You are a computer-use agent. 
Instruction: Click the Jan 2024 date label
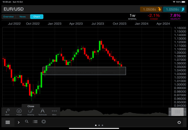141,24
